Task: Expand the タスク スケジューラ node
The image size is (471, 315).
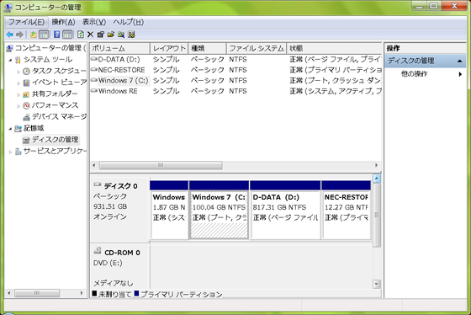Action: [x=19, y=72]
